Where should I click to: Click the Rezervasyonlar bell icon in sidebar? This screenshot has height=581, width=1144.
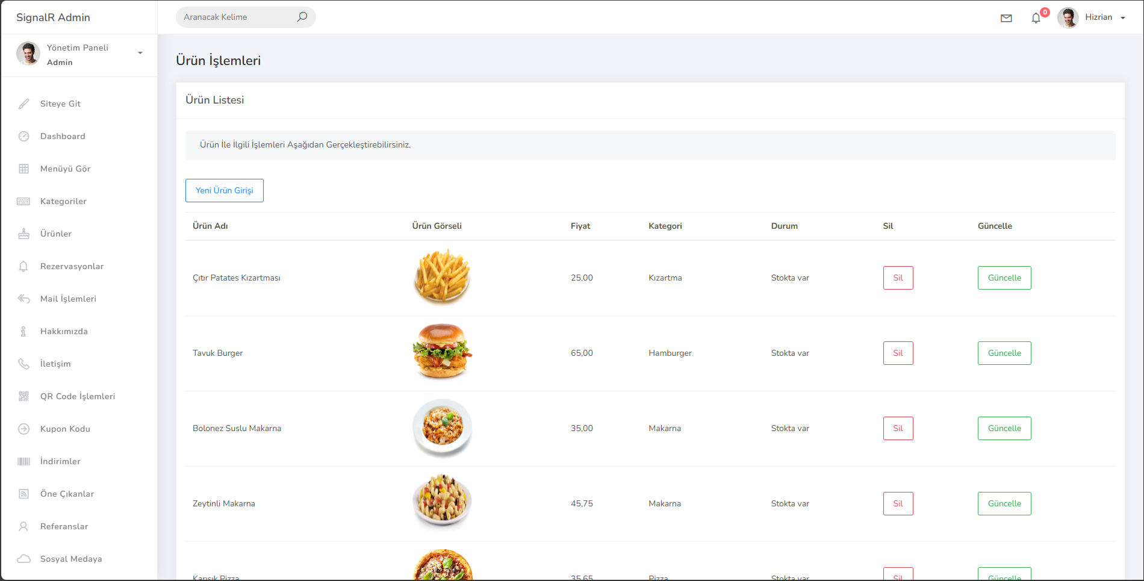click(23, 266)
